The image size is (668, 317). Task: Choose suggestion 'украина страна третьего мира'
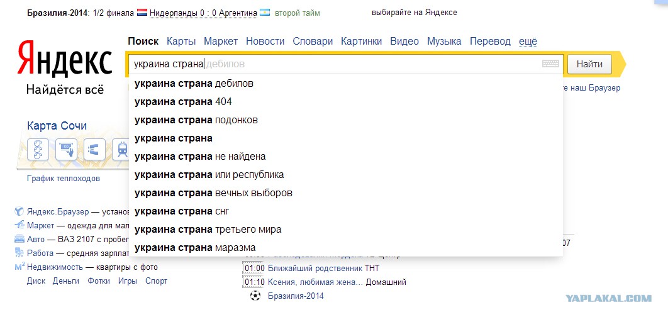(x=345, y=230)
